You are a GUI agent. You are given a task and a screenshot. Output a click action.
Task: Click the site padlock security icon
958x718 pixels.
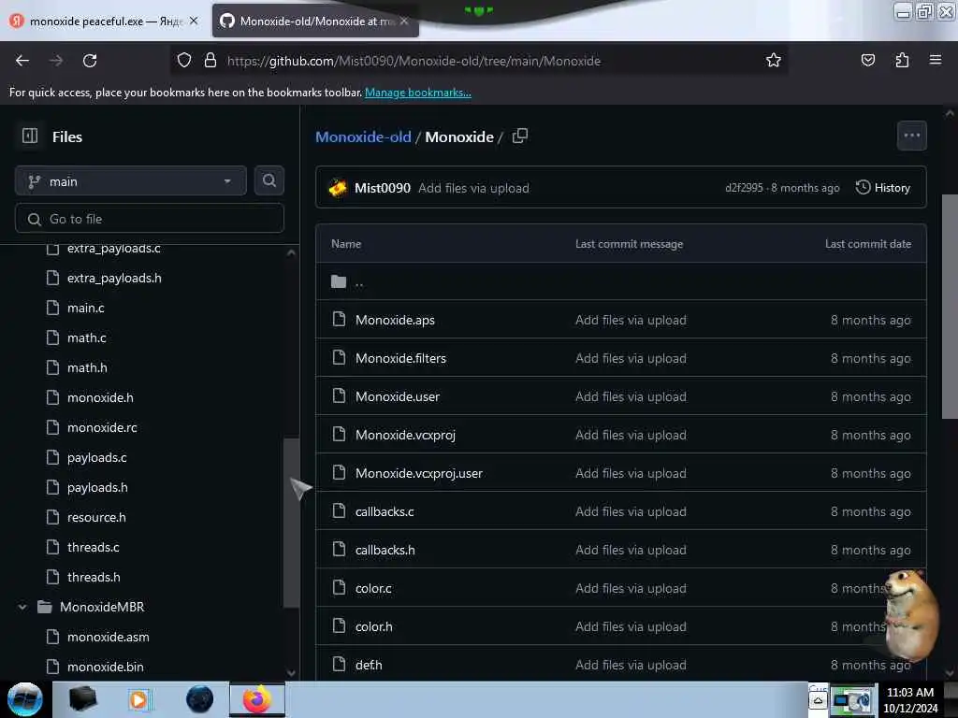[210, 61]
